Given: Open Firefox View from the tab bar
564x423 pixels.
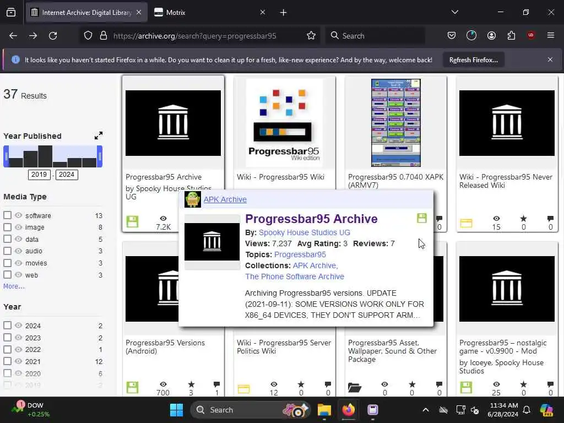Looking at the screenshot, I should pyautogui.click(x=11, y=13).
